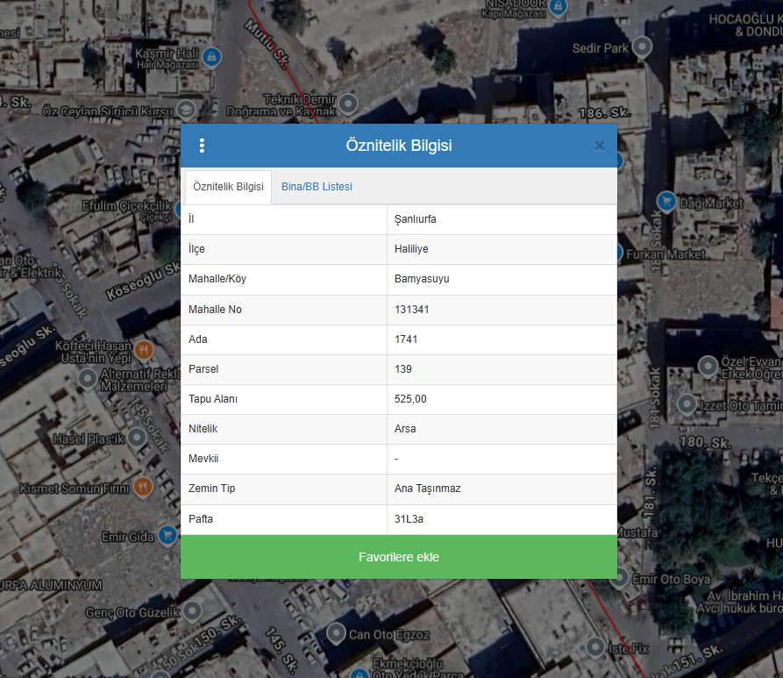Select the Hasel Plastik map pin
This screenshot has width=783, height=678.
pyautogui.click(x=137, y=437)
